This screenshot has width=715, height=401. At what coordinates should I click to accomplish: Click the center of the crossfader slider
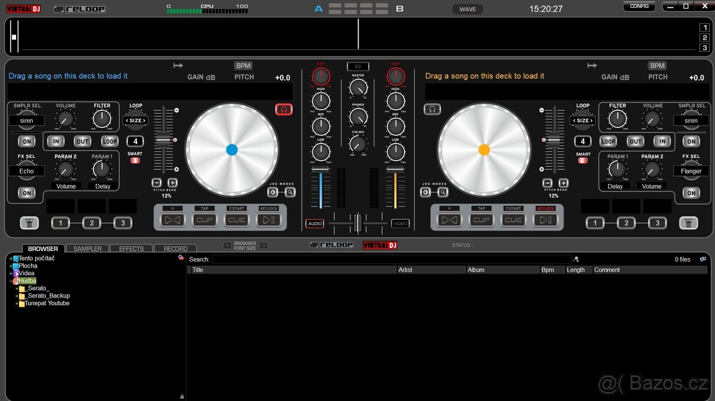pyautogui.click(x=357, y=223)
